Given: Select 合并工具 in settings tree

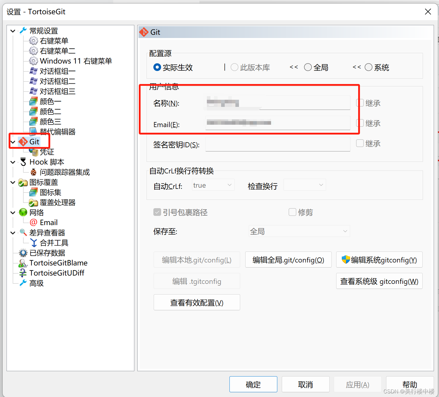Looking at the screenshot, I should [54, 243].
